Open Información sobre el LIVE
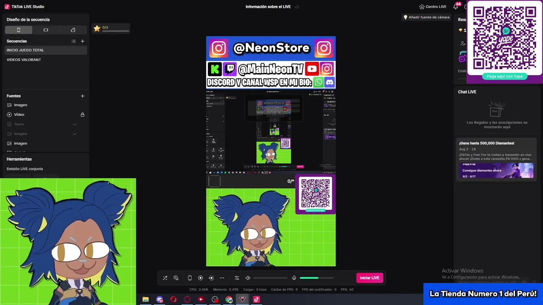The height and width of the screenshot is (305, 543). tap(268, 7)
